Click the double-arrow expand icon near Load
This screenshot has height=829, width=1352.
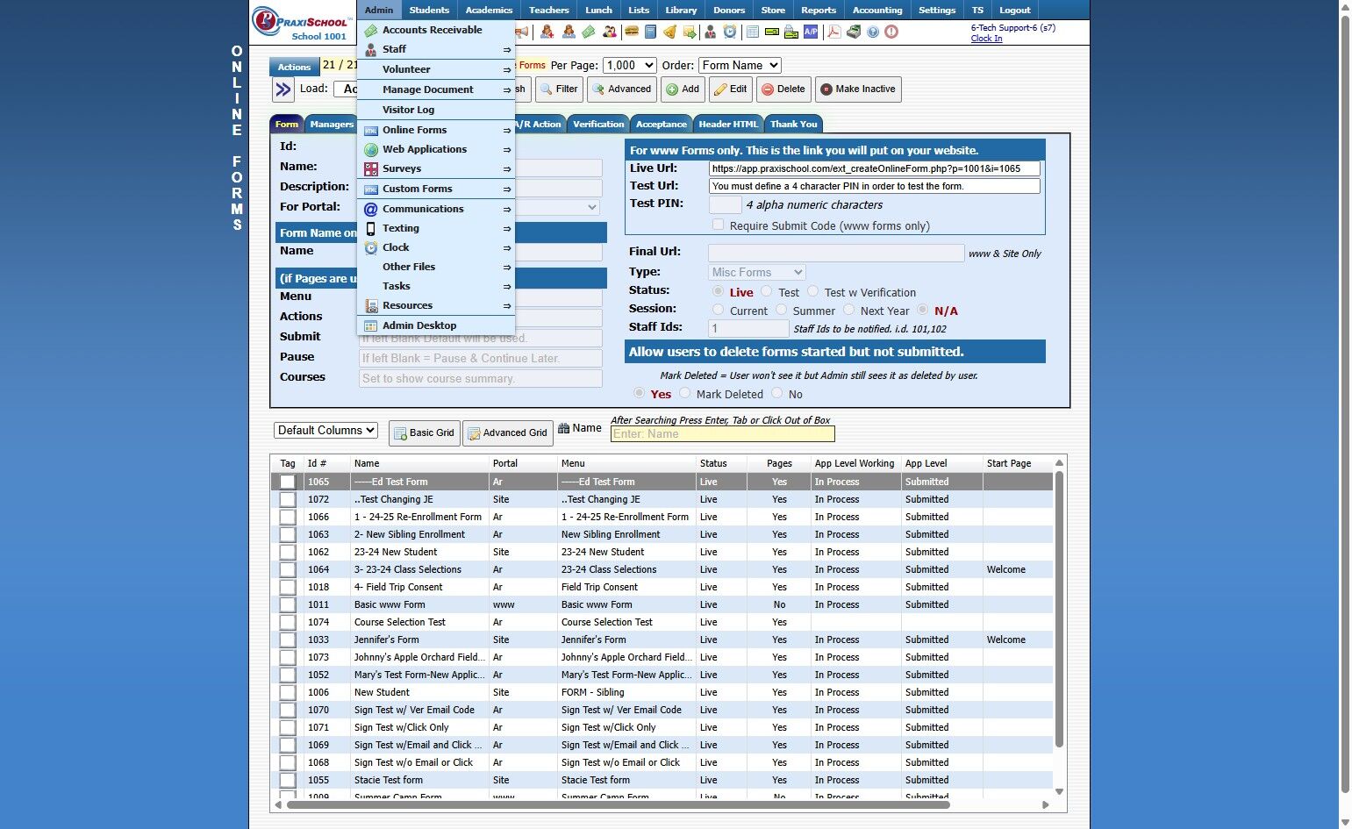283,89
